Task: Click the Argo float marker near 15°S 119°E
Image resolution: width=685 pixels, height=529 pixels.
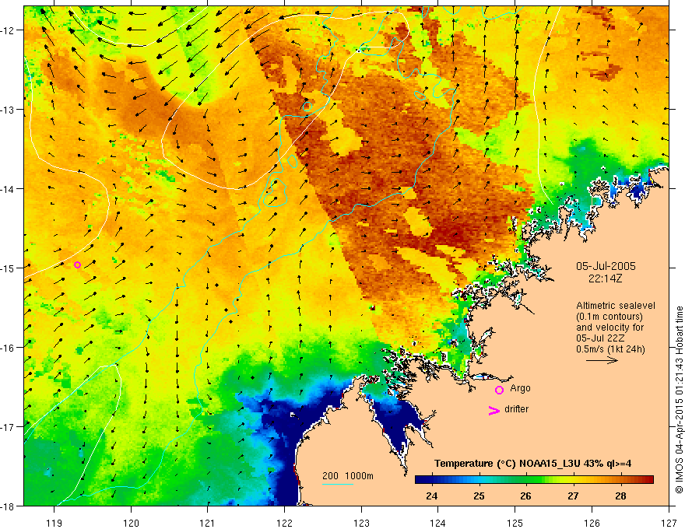Action: (x=77, y=265)
